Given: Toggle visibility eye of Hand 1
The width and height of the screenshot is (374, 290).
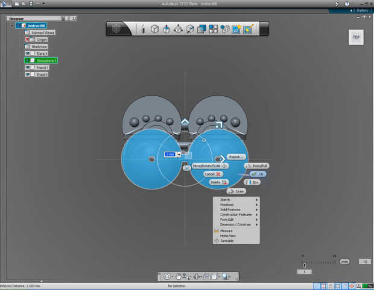Looking at the screenshot, I should [27, 67].
